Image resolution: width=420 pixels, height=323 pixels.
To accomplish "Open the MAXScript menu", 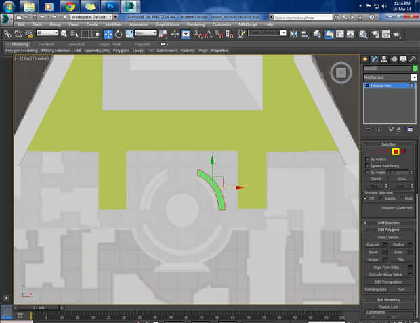I will tap(248, 24).
